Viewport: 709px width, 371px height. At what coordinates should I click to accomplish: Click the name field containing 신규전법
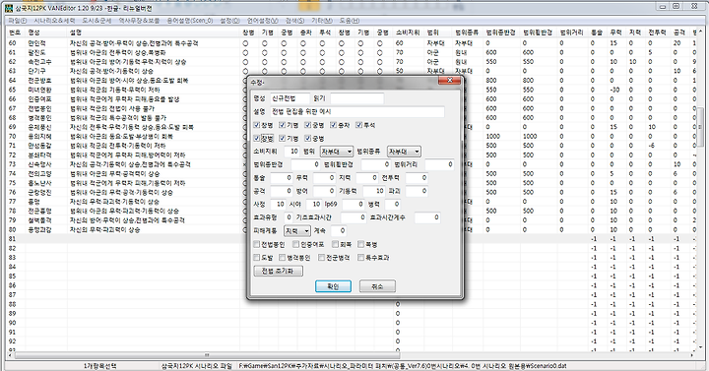290,98
